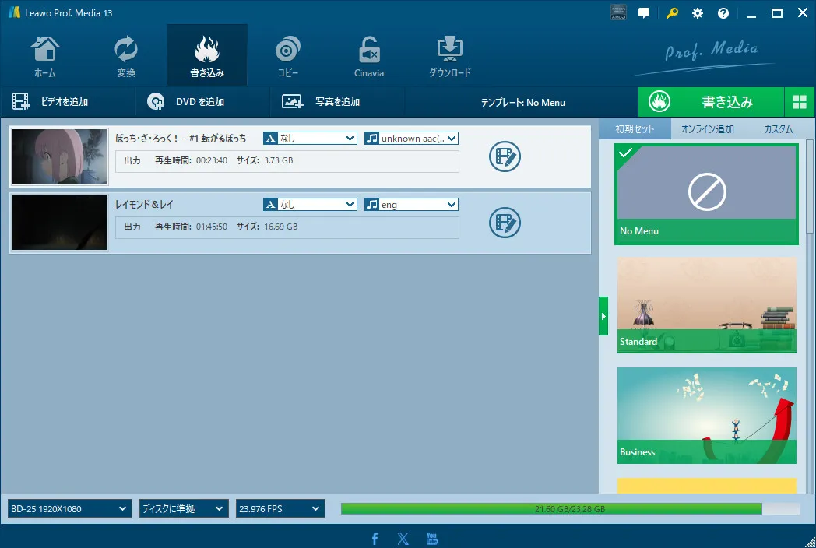The width and height of the screenshot is (816, 548).
Task: Edit the ぼっち・ざ・ろっく video
Action: coord(505,156)
